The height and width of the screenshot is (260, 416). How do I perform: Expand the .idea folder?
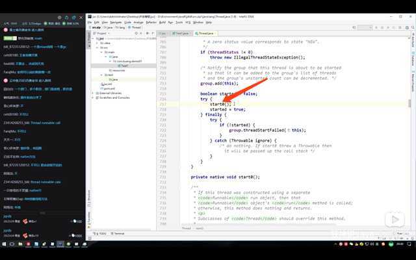tap(97, 43)
